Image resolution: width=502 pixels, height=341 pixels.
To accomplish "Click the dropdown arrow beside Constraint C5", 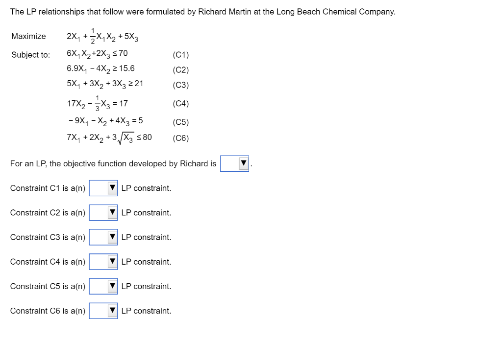I will (x=112, y=286).
